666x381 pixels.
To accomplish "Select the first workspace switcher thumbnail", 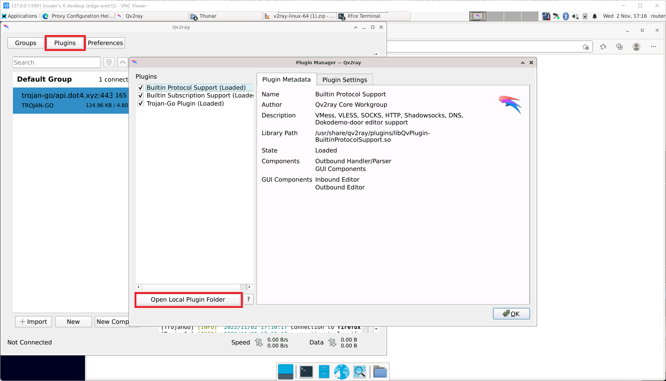I will 478,16.
